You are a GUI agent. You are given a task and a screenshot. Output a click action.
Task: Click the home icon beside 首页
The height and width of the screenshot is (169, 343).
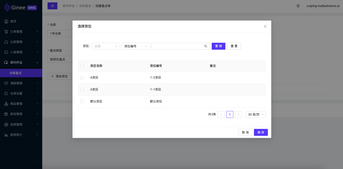[x=6, y=21]
